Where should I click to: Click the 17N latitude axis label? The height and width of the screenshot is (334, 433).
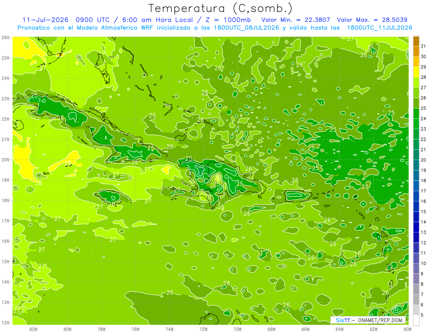click(x=5, y=221)
